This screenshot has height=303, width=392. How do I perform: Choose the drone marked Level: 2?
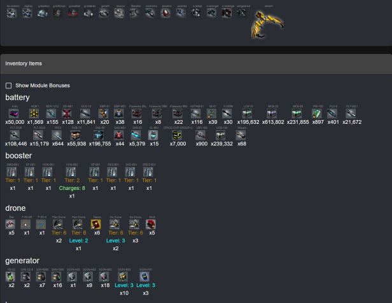point(76,224)
